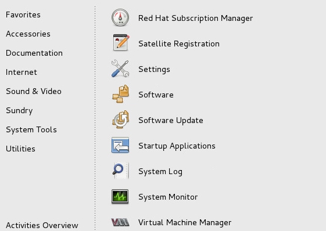The image size is (326, 231).
Task: Open the Utilities category
Action: tap(20, 149)
